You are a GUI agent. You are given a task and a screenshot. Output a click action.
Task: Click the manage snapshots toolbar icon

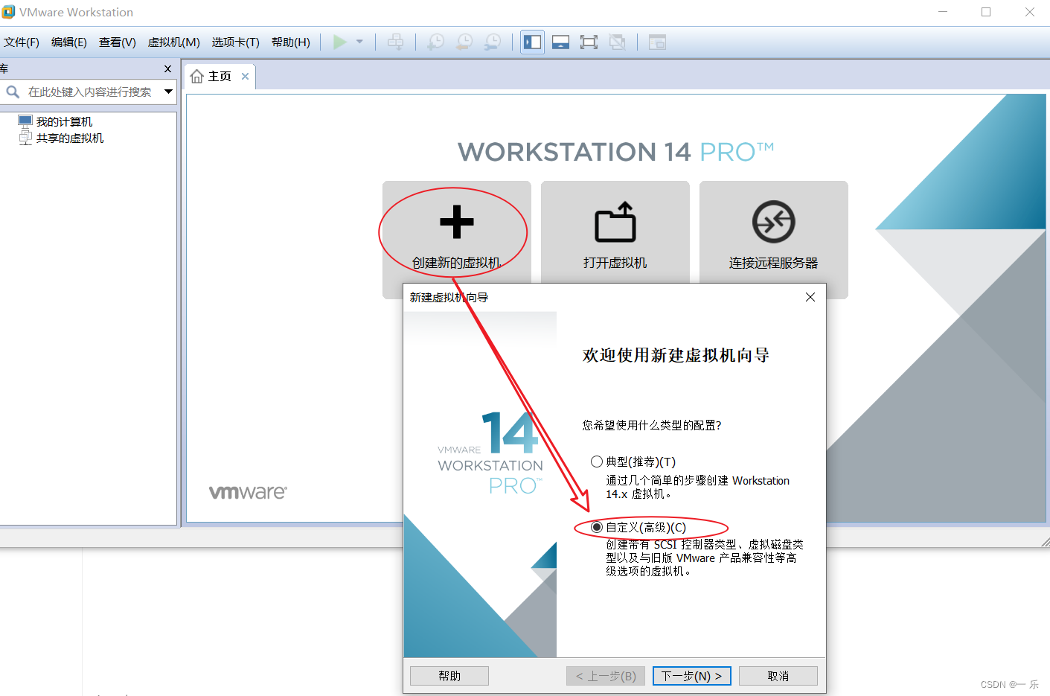coord(492,42)
